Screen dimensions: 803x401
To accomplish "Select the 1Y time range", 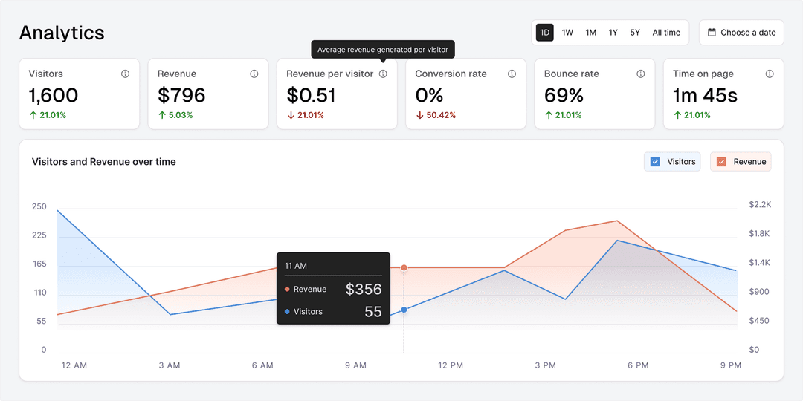I will tap(613, 33).
